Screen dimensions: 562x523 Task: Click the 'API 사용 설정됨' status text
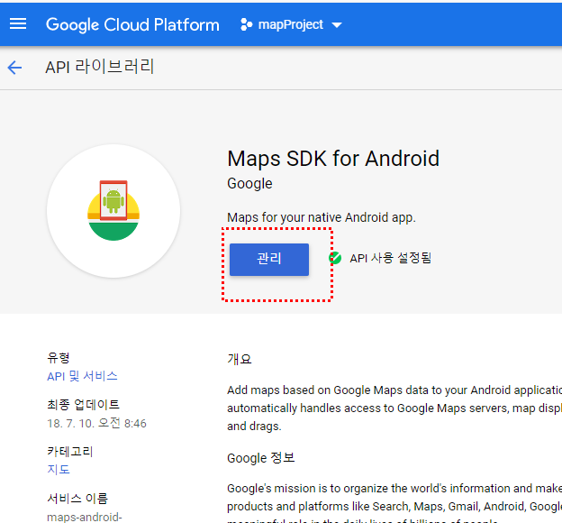391,258
